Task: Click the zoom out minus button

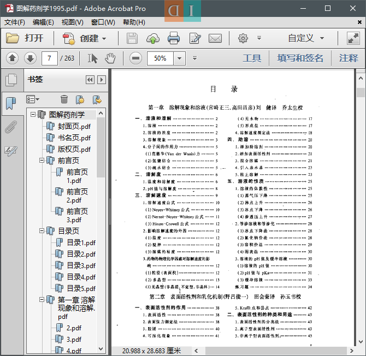Action: pyautogui.click(x=135, y=58)
